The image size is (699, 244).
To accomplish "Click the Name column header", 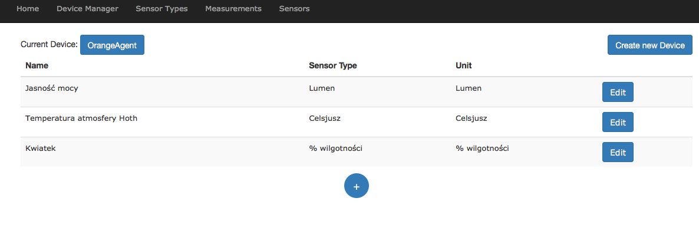I will (37, 65).
